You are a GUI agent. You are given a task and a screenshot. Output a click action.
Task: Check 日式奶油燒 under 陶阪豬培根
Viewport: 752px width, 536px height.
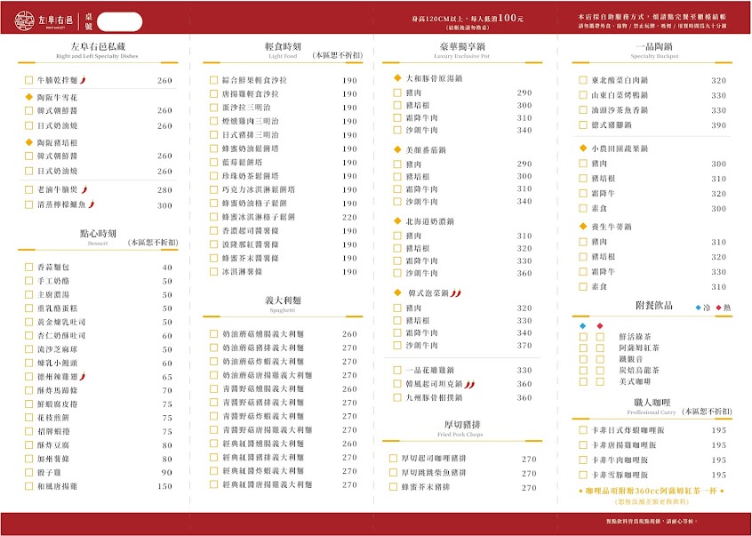click(28, 171)
